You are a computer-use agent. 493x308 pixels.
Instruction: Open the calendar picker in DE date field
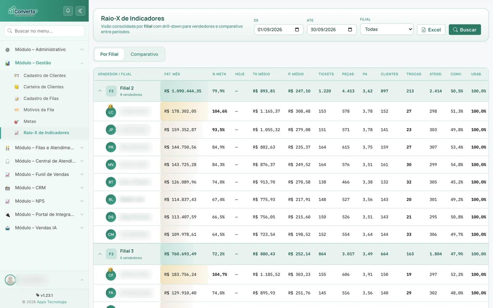point(297,30)
